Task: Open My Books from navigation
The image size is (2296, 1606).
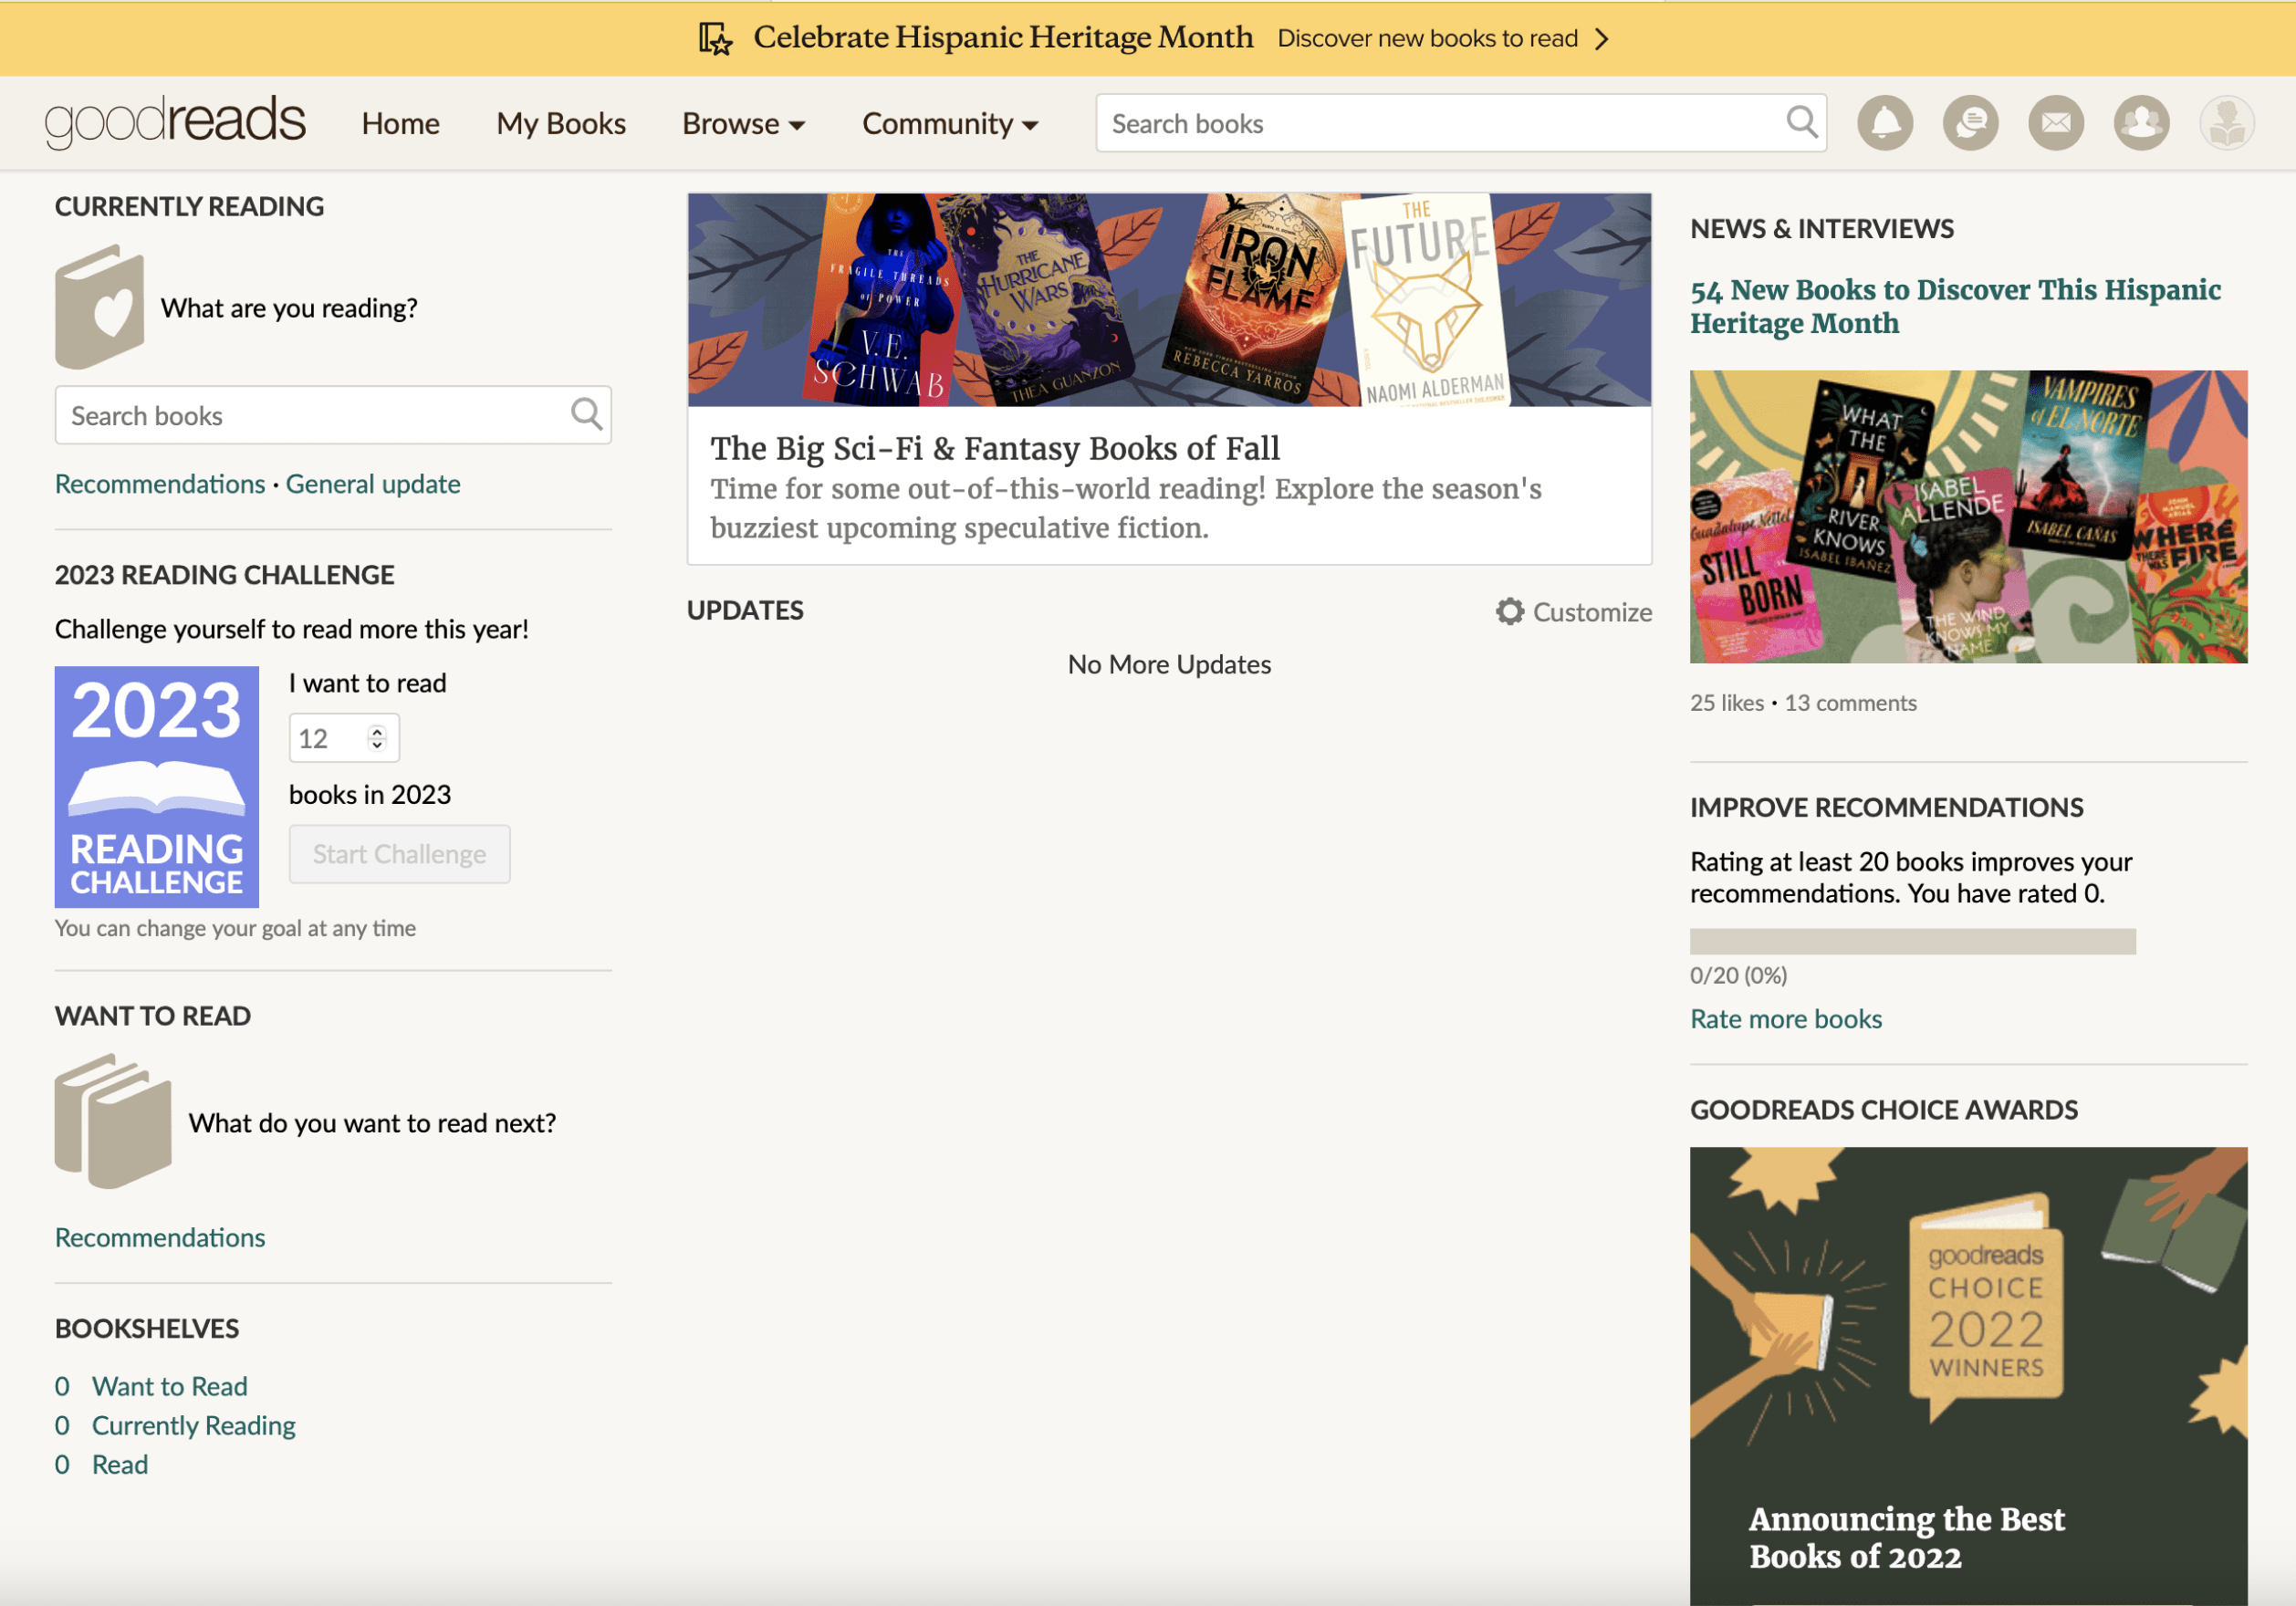Action: tap(560, 123)
